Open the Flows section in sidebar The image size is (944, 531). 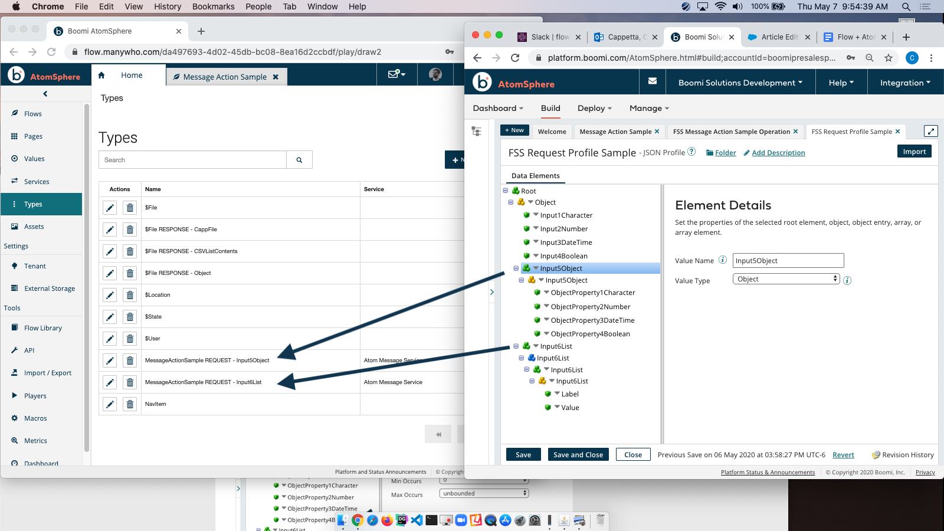coord(33,114)
